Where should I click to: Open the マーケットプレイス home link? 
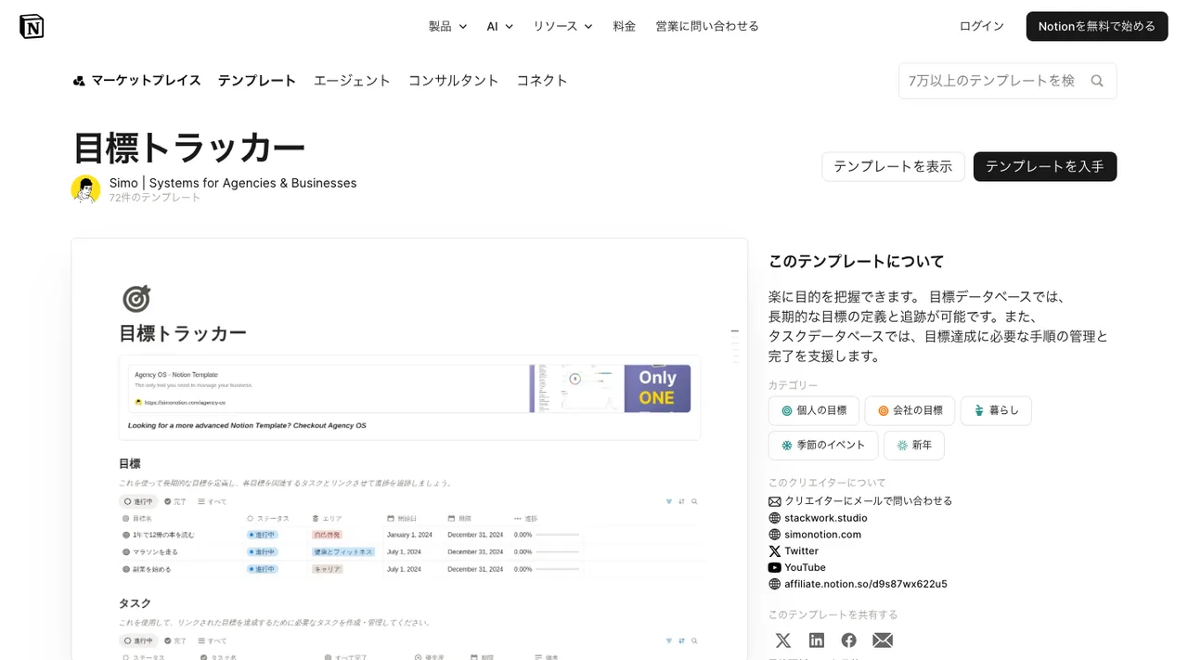pyautogui.click(x=136, y=81)
